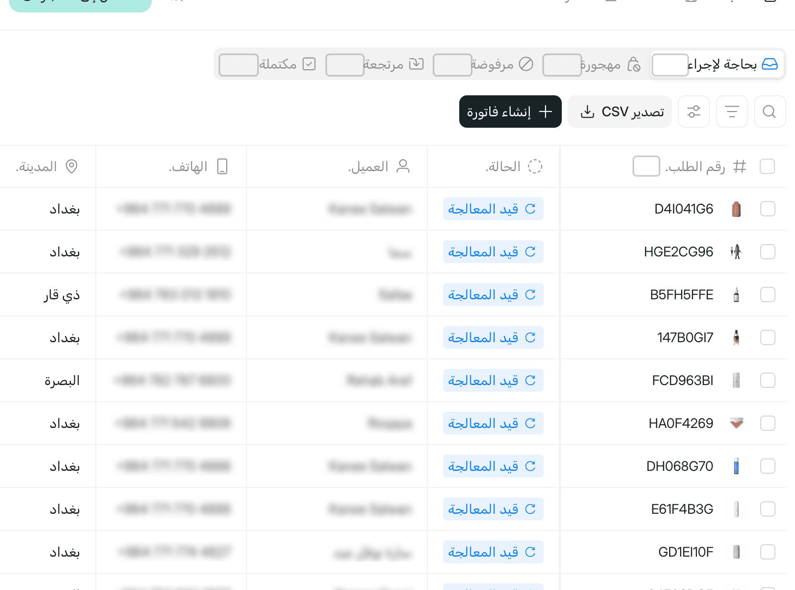795x590 pixels.
Task: Select checkbox for order 147B0GI7
Action: 767,337
